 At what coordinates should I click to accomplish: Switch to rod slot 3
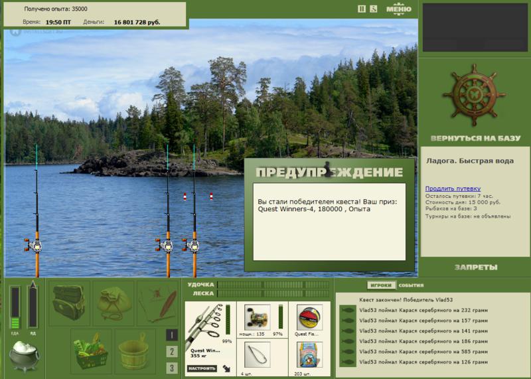[172, 368]
